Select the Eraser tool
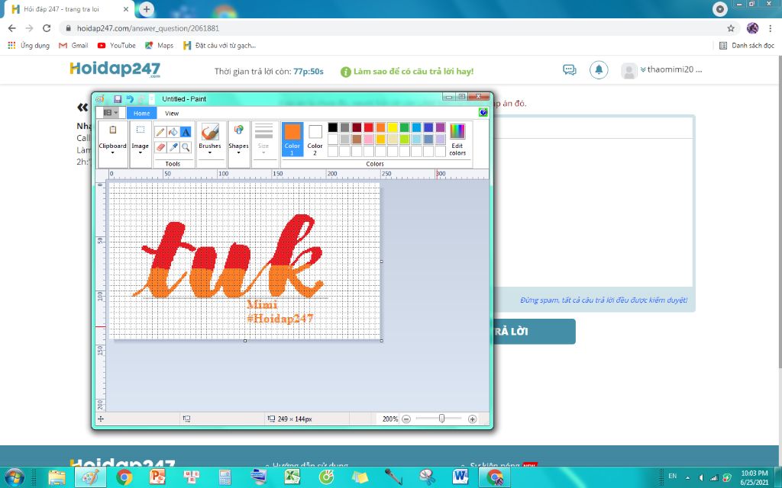This screenshot has height=488, width=782. [160, 147]
